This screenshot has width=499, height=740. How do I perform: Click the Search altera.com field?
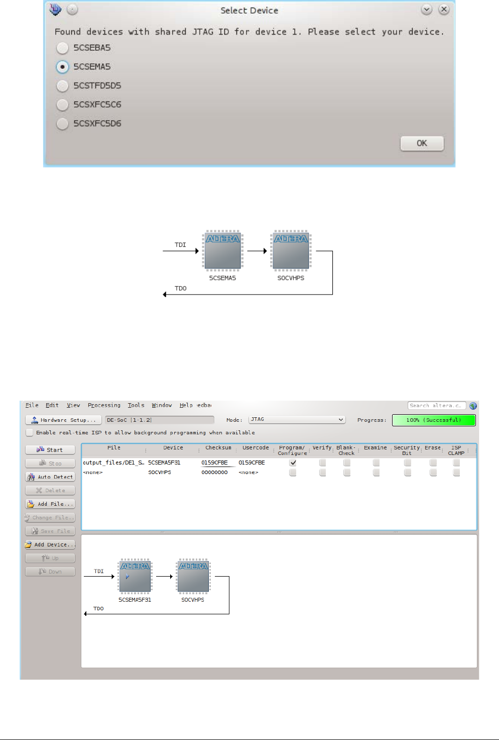(437, 406)
